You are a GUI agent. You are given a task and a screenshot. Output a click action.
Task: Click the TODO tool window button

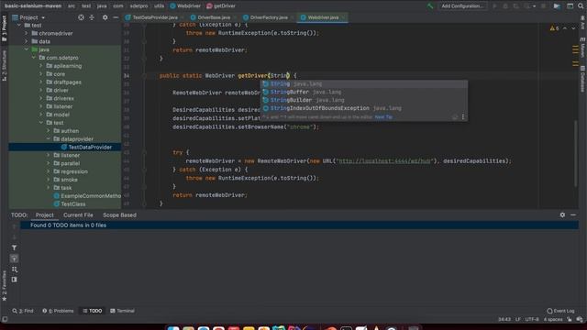pos(93,311)
